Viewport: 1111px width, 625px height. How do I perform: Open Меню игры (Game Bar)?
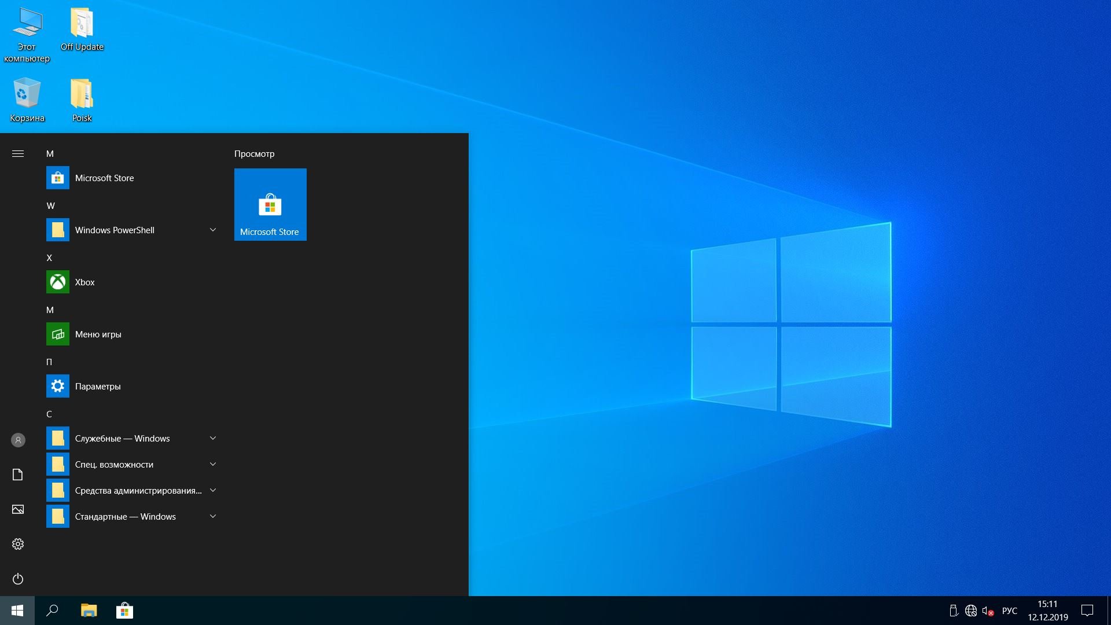coord(100,333)
